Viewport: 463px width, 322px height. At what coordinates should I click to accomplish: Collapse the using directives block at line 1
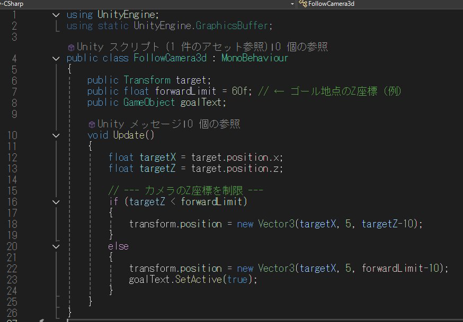pos(56,15)
